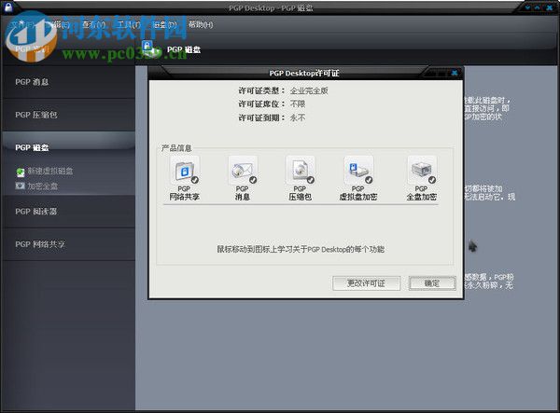The image size is (560, 413).
Task: Collapse the PGP 磁盘 sidebar section
Action: point(68,147)
